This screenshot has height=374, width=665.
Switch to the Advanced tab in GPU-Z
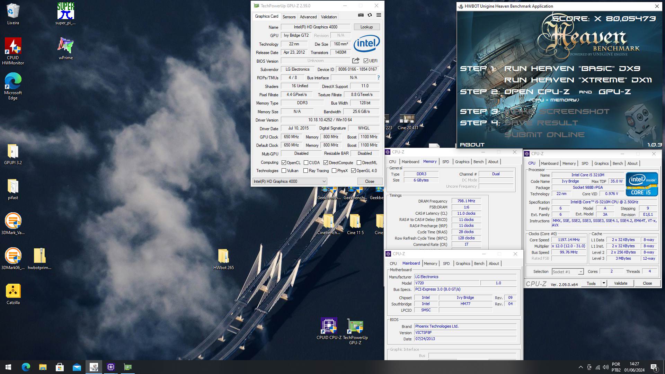pyautogui.click(x=308, y=17)
